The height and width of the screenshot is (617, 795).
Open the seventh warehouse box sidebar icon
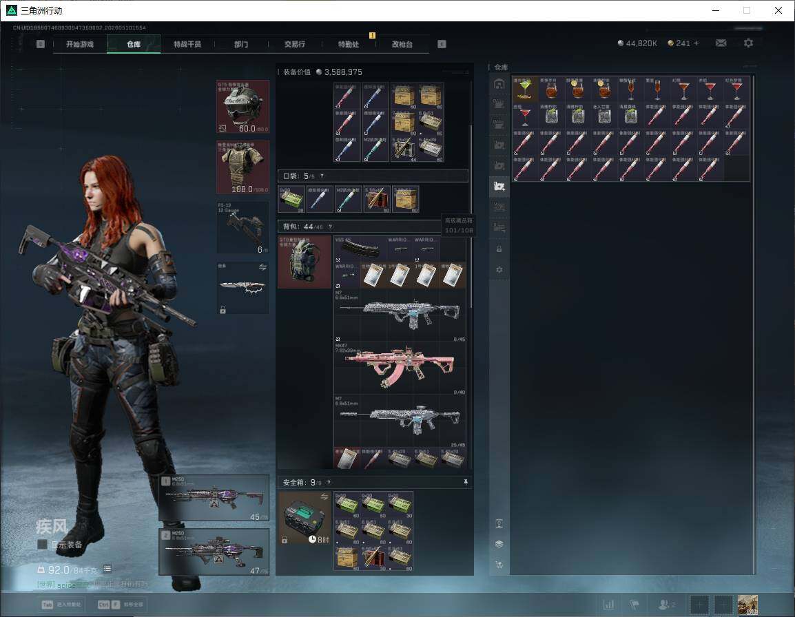click(499, 207)
